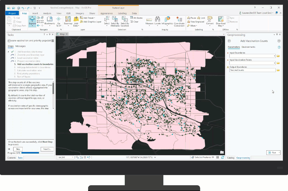Click the task Progress bar

coord(37,153)
